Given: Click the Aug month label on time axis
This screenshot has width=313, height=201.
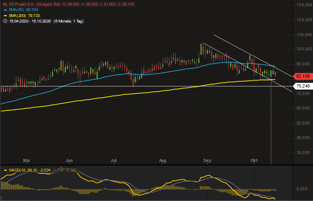Looking at the screenshot, I should [x=163, y=160].
